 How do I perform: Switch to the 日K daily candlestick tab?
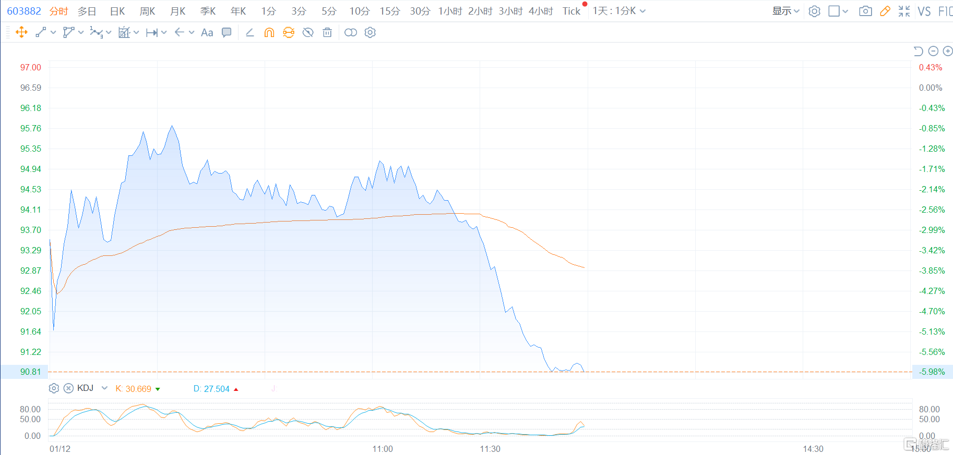click(x=118, y=11)
